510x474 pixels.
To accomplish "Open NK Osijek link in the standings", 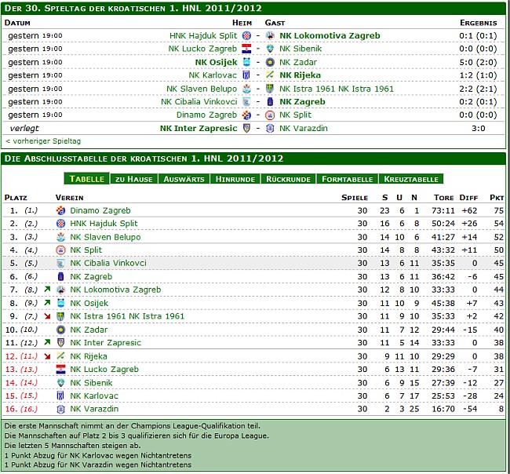I will [89, 303].
